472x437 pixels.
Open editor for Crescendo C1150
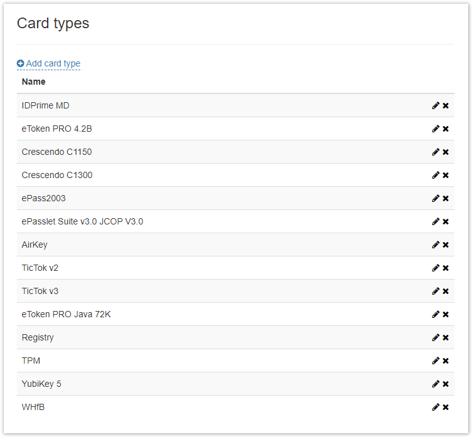click(436, 152)
